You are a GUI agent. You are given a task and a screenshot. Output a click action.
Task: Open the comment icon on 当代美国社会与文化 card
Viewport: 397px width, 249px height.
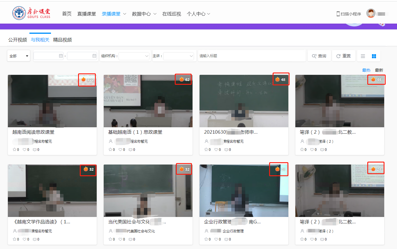tap(130, 239)
